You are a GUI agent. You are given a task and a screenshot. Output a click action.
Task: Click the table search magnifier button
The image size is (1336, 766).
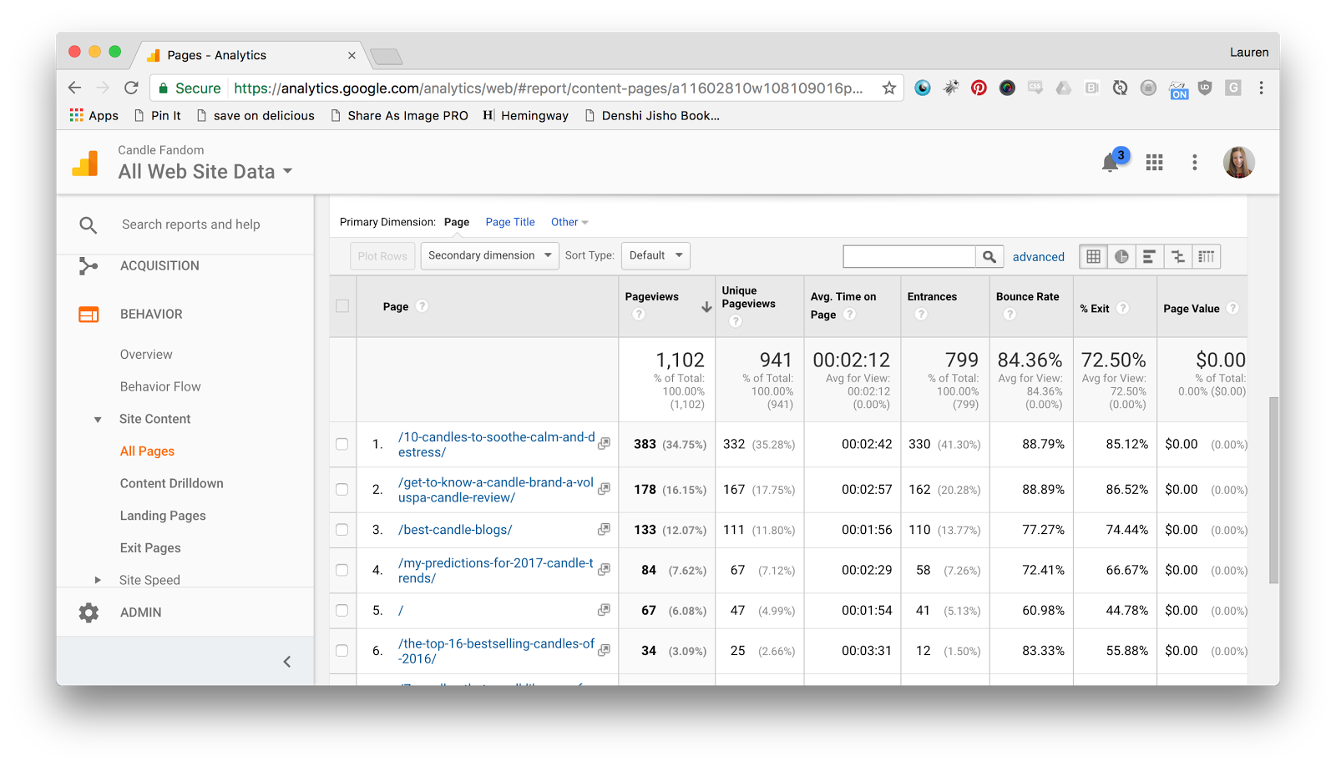click(x=989, y=256)
